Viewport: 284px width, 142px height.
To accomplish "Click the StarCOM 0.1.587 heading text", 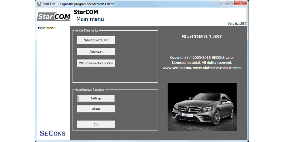I will pos(202,37).
